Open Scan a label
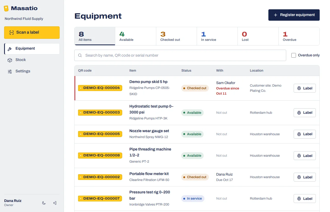 tap(32, 33)
